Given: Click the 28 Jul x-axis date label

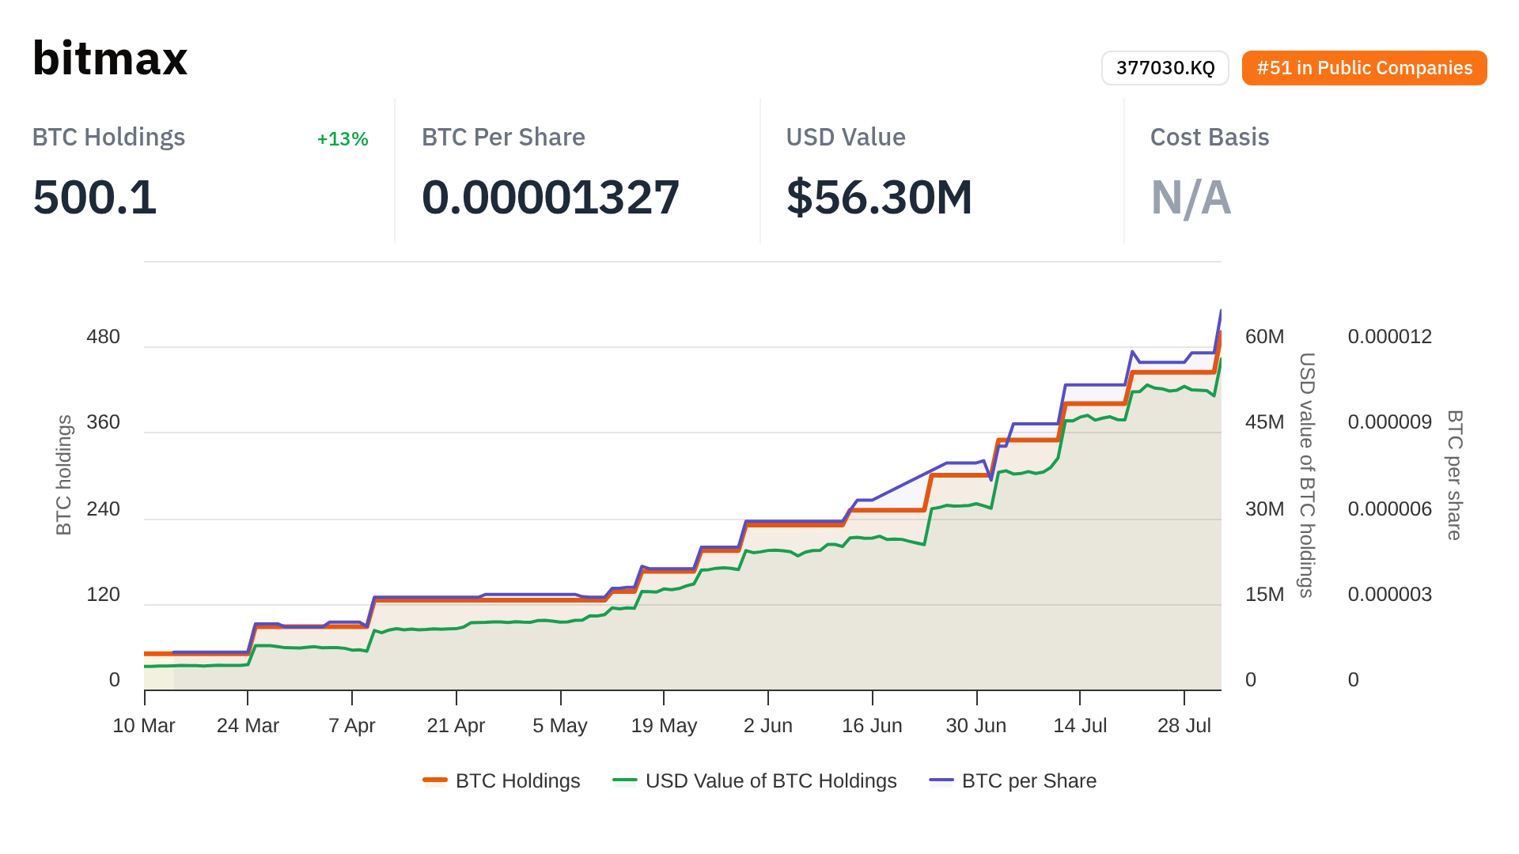Looking at the screenshot, I should [1184, 725].
